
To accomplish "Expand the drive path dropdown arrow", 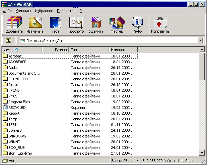I will pyautogui.click(x=200, y=40).
